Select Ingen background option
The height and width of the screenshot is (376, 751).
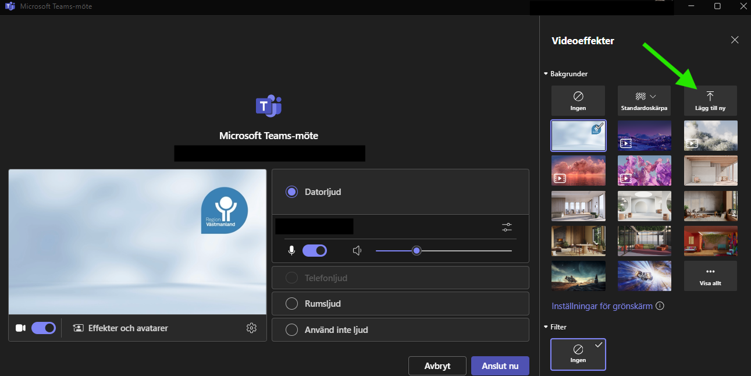[x=578, y=101]
